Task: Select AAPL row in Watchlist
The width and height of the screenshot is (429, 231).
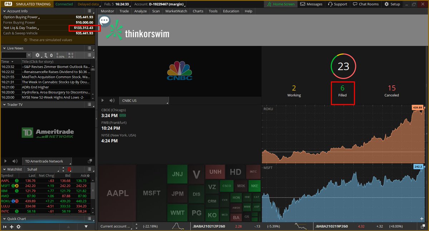Action: (x=45, y=181)
